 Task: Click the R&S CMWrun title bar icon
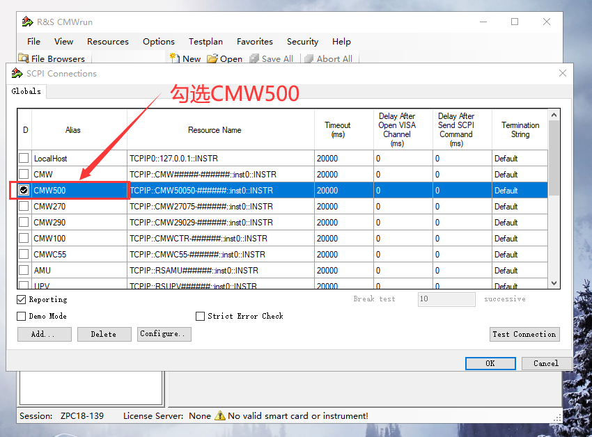(28, 22)
